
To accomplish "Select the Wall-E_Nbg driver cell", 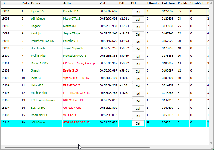I will click(38, 56).
